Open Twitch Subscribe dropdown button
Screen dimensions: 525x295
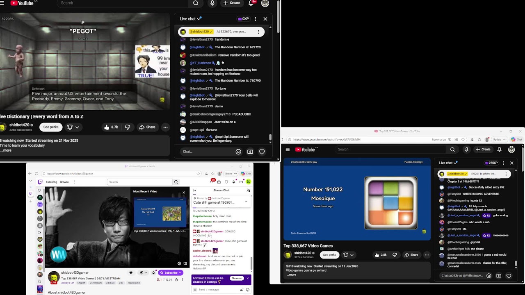171,272
